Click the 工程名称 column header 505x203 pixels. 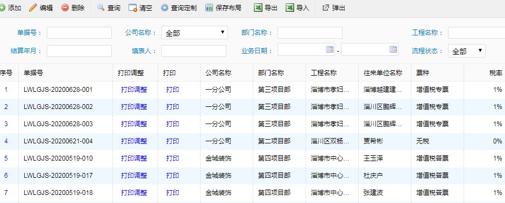[x=324, y=73]
